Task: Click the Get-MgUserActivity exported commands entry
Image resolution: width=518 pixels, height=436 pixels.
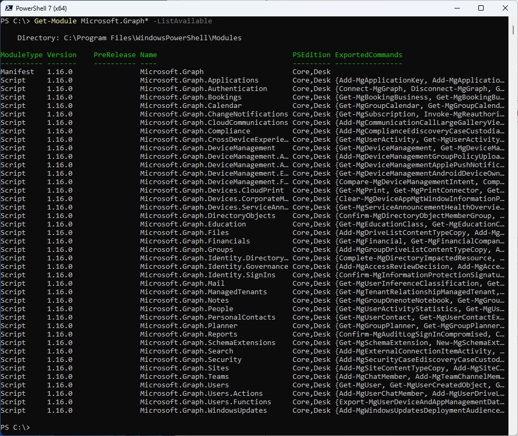Action: coord(420,140)
